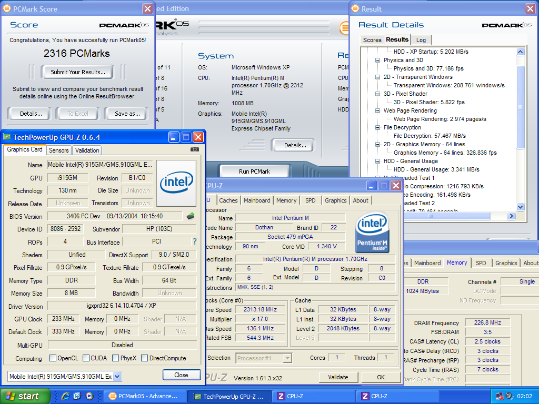Viewport: 539px width, 404px height.
Task: Toggle the OpenCL checkbox
Action: pos(53,358)
